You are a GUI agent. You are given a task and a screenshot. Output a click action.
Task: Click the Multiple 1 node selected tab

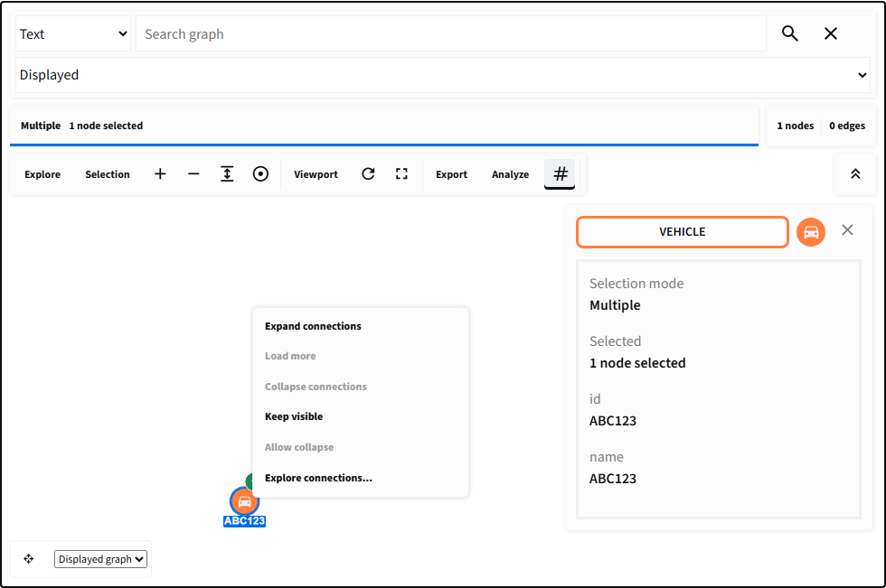point(384,126)
